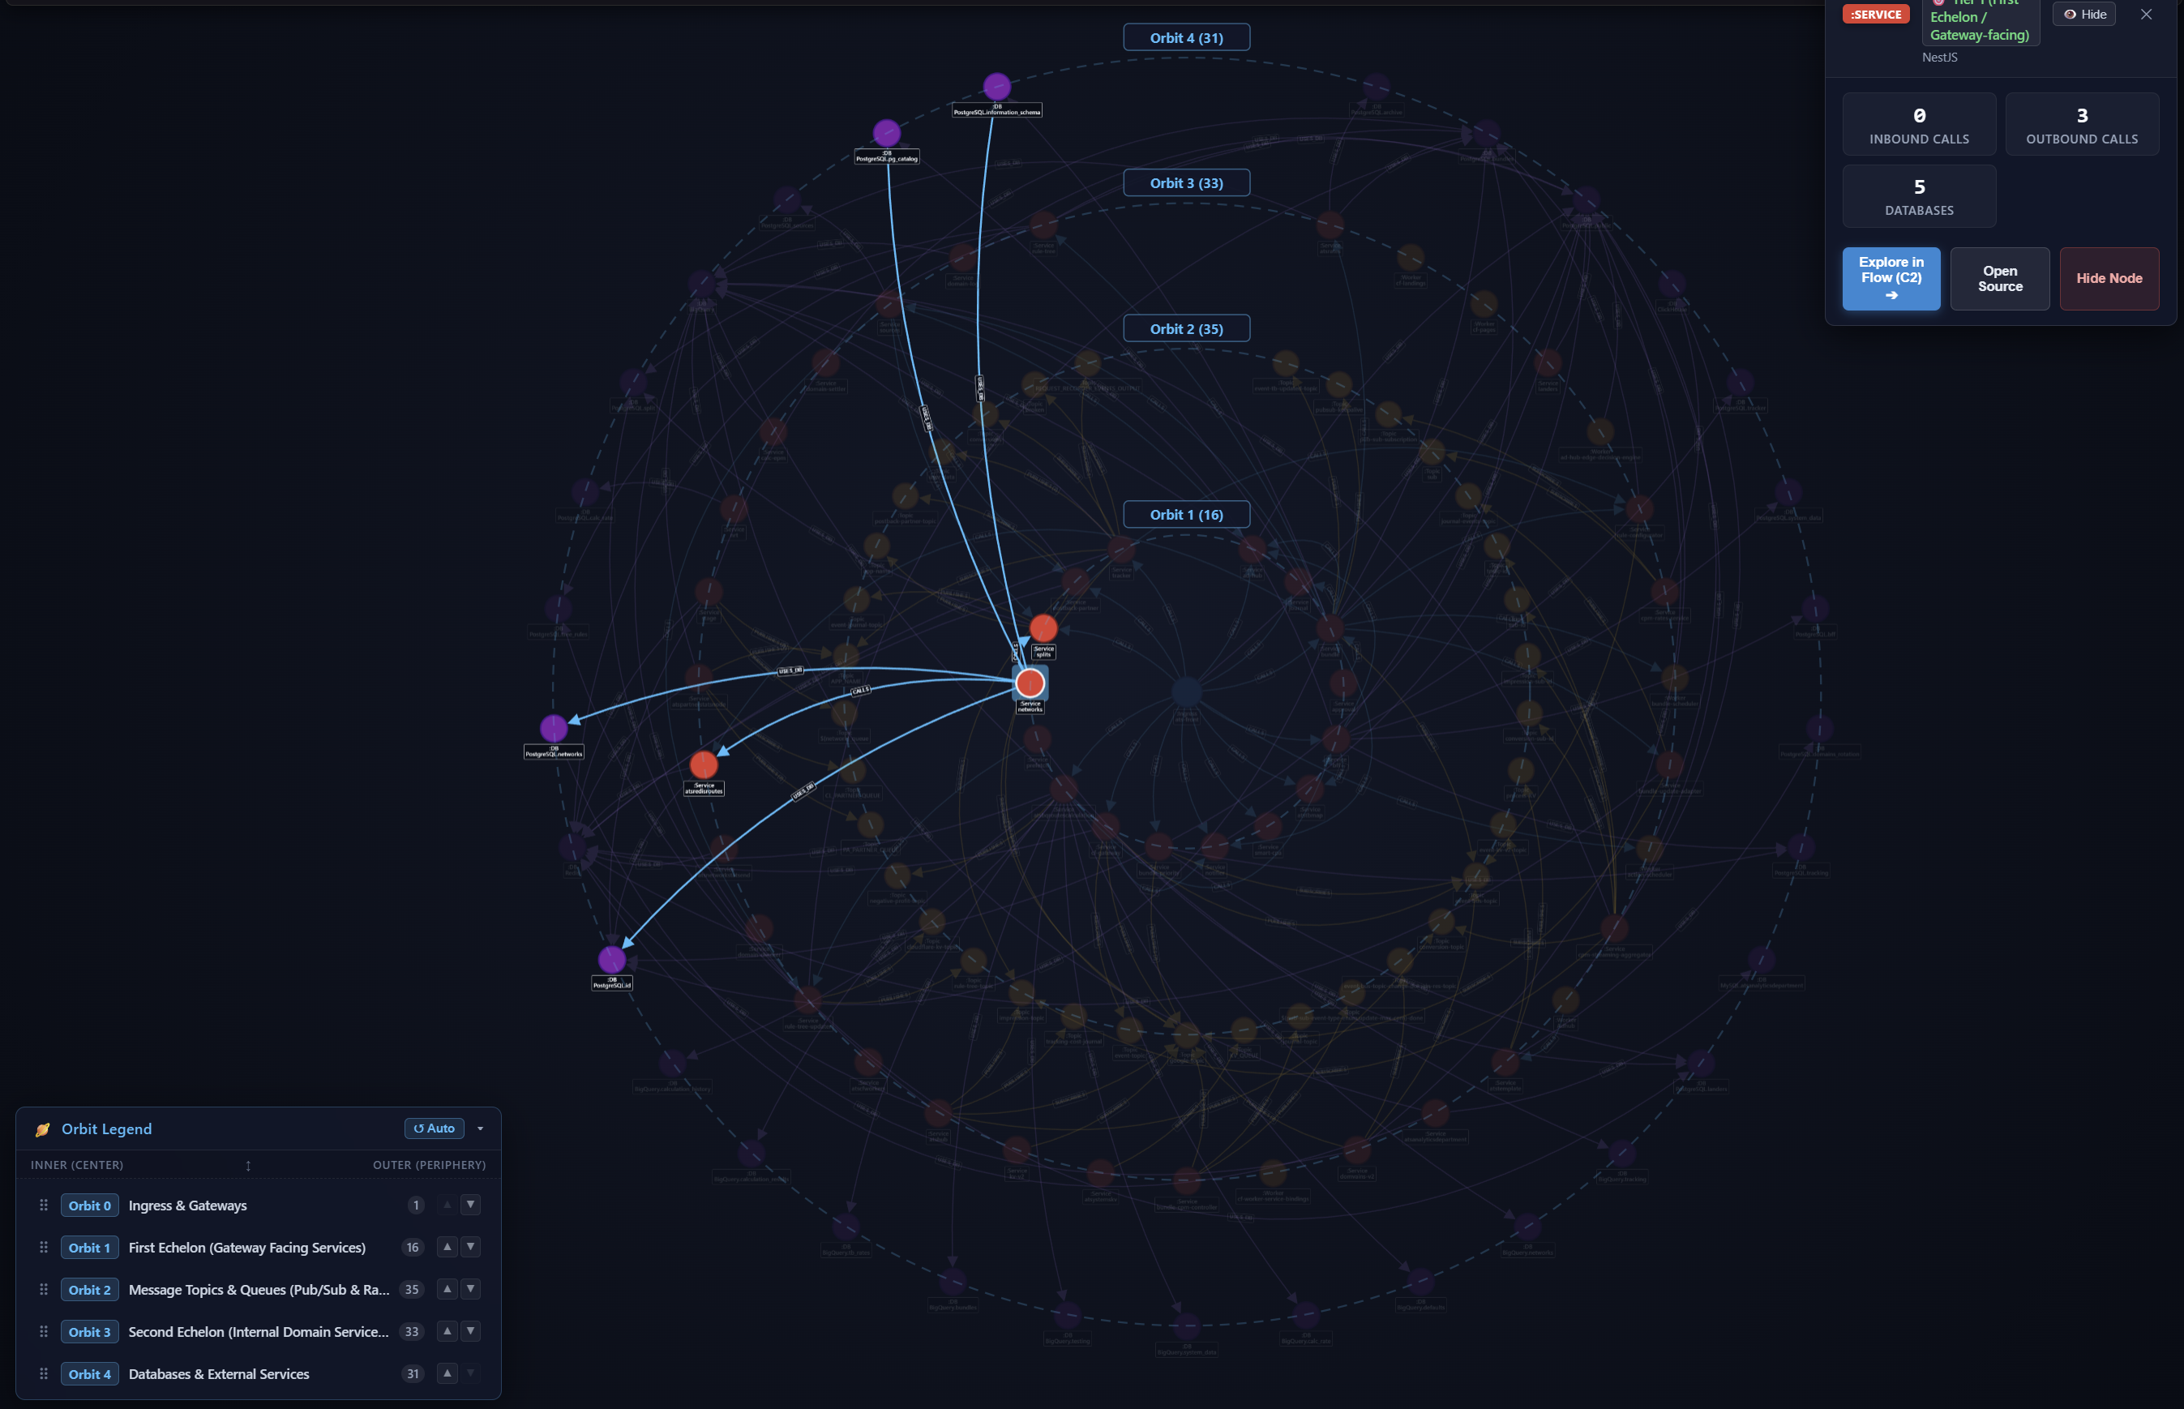The width and height of the screenshot is (2184, 1409).
Task: Toggle the eye Hide button in details header
Action: 2083,14
